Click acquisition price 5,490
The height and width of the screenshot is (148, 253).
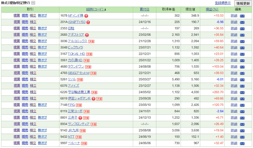tap(176, 79)
